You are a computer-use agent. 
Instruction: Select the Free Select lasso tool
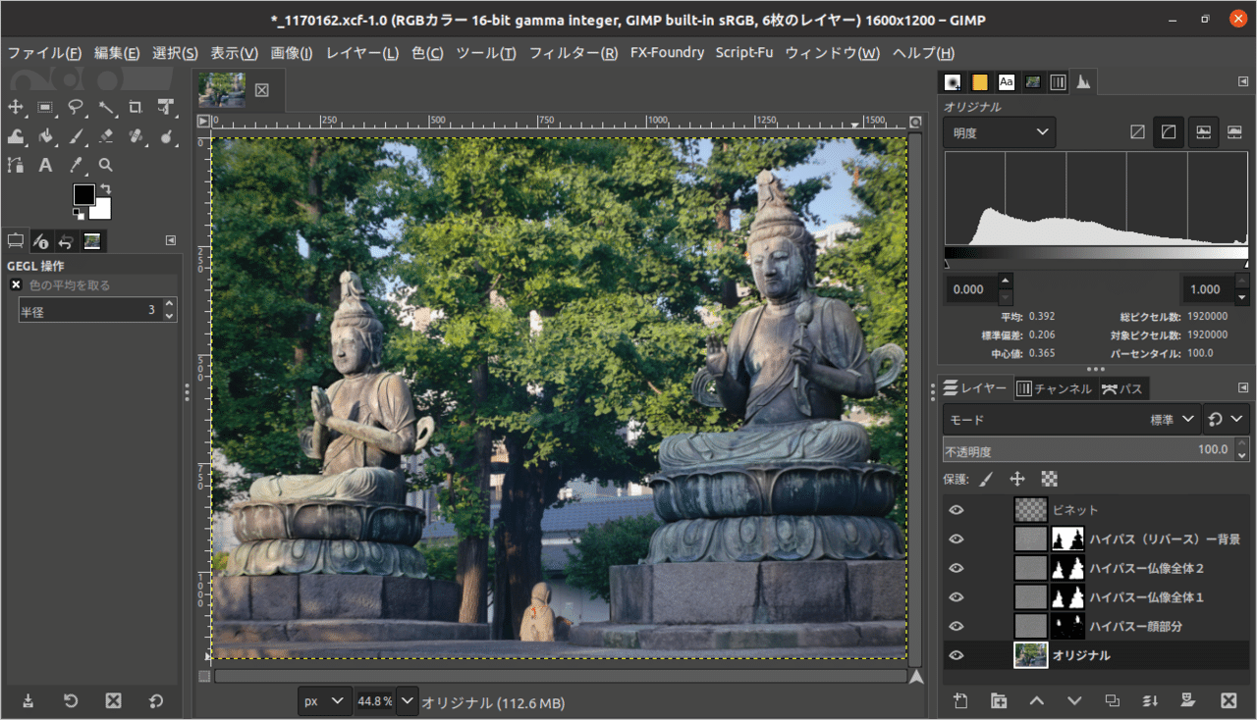76,107
